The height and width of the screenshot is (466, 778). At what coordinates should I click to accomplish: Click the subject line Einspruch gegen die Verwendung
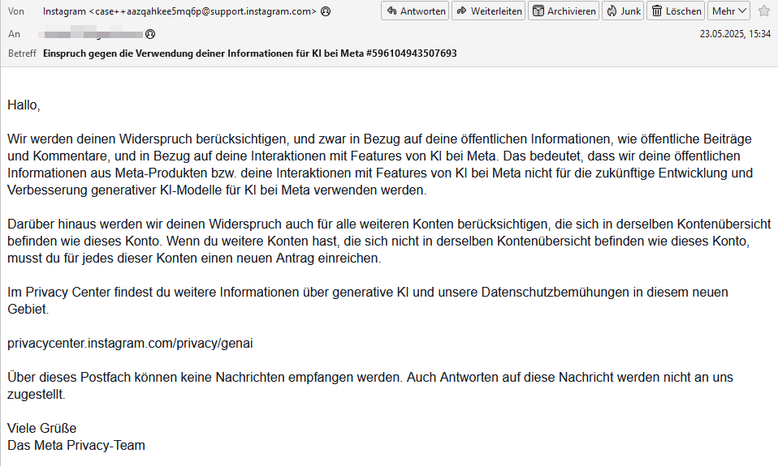[x=250, y=53]
